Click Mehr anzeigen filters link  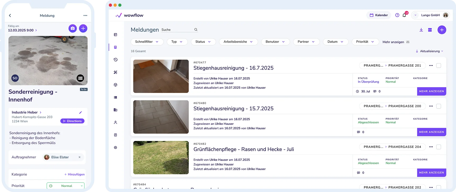(x=393, y=42)
